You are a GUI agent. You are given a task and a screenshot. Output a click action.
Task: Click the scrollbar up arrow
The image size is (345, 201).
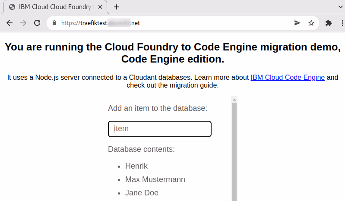click(234, 100)
